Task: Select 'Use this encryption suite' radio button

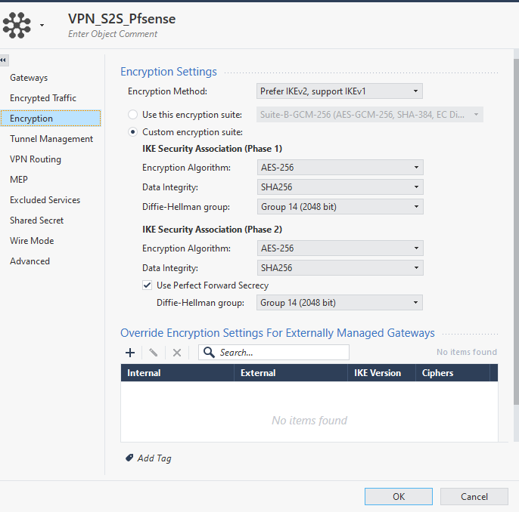Action: pyautogui.click(x=134, y=115)
